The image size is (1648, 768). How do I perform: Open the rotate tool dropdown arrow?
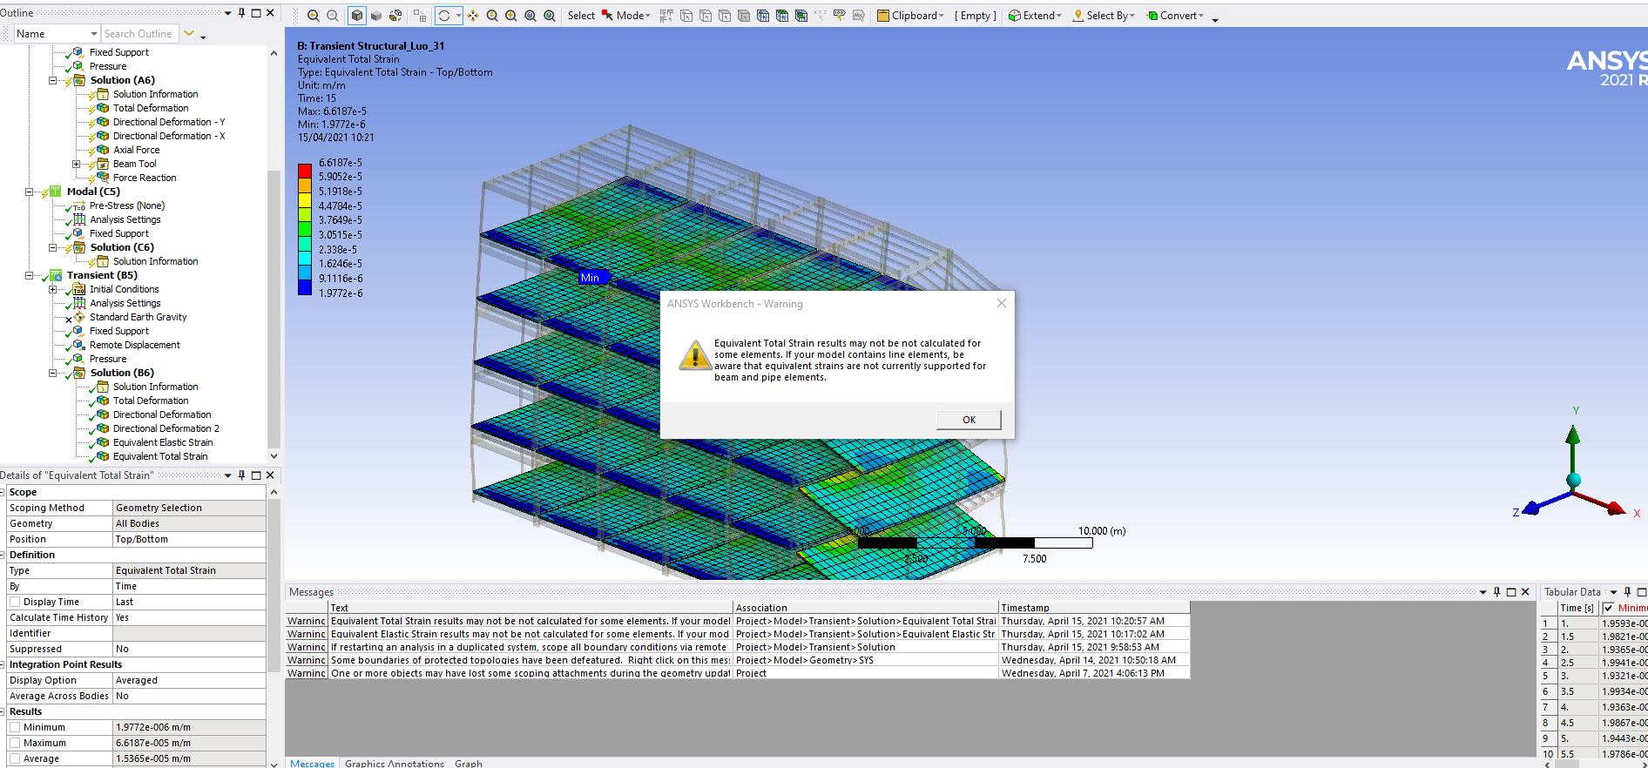coord(459,16)
